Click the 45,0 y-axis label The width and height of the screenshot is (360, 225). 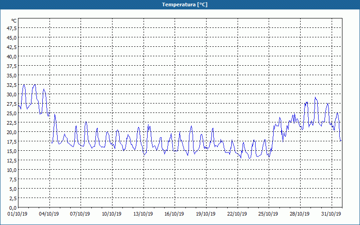[x=12, y=37]
